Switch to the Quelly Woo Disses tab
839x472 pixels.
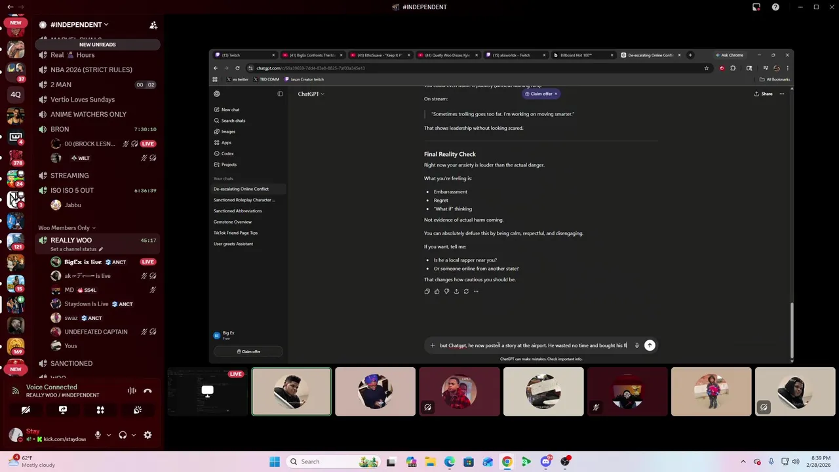point(447,55)
